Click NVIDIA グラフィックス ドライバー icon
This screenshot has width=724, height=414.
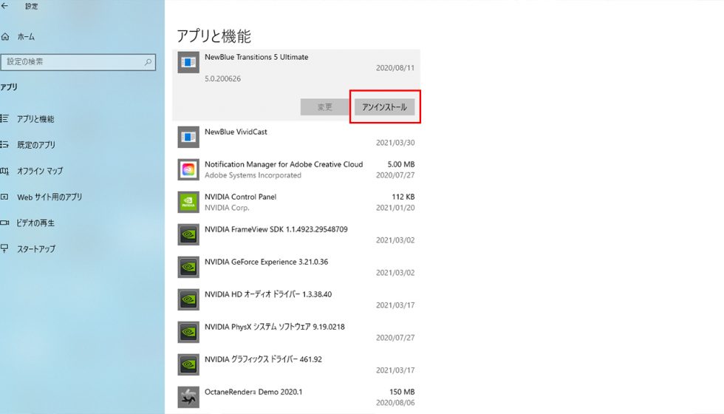pyautogui.click(x=188, y=364)
